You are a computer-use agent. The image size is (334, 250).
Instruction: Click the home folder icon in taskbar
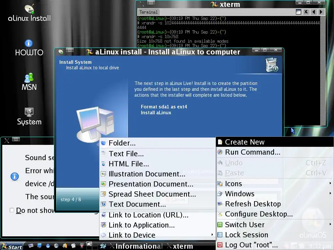(65, 246)
